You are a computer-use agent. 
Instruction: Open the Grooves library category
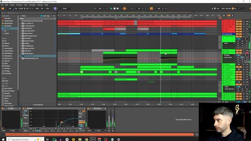coord(7,69)
